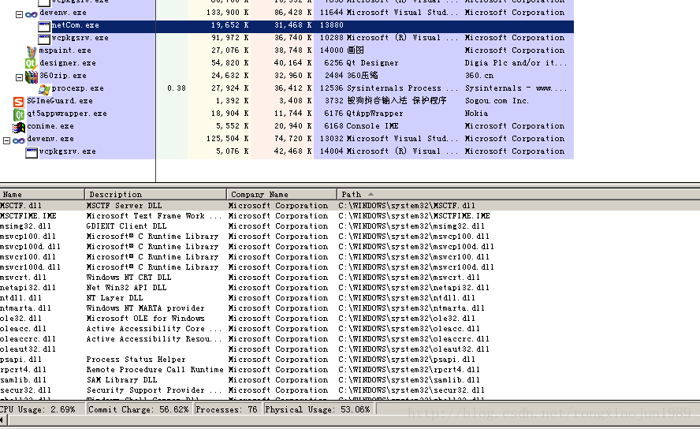Click the 360.cn company cell
Screen dimensions: 700x429
coord(479,76)
